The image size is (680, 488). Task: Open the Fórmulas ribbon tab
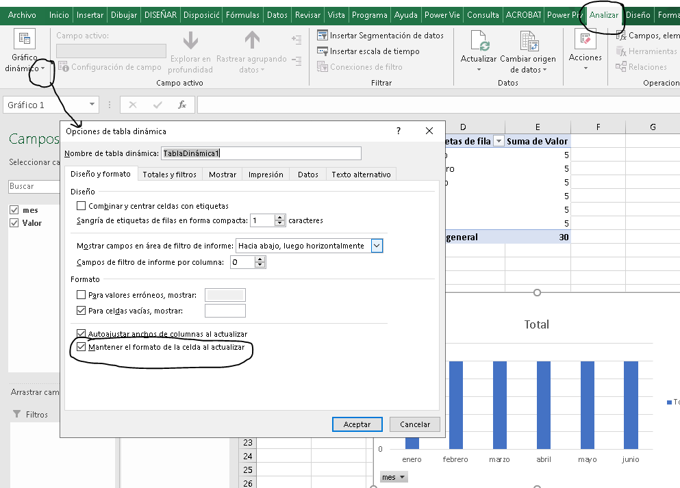click(243, 15)
